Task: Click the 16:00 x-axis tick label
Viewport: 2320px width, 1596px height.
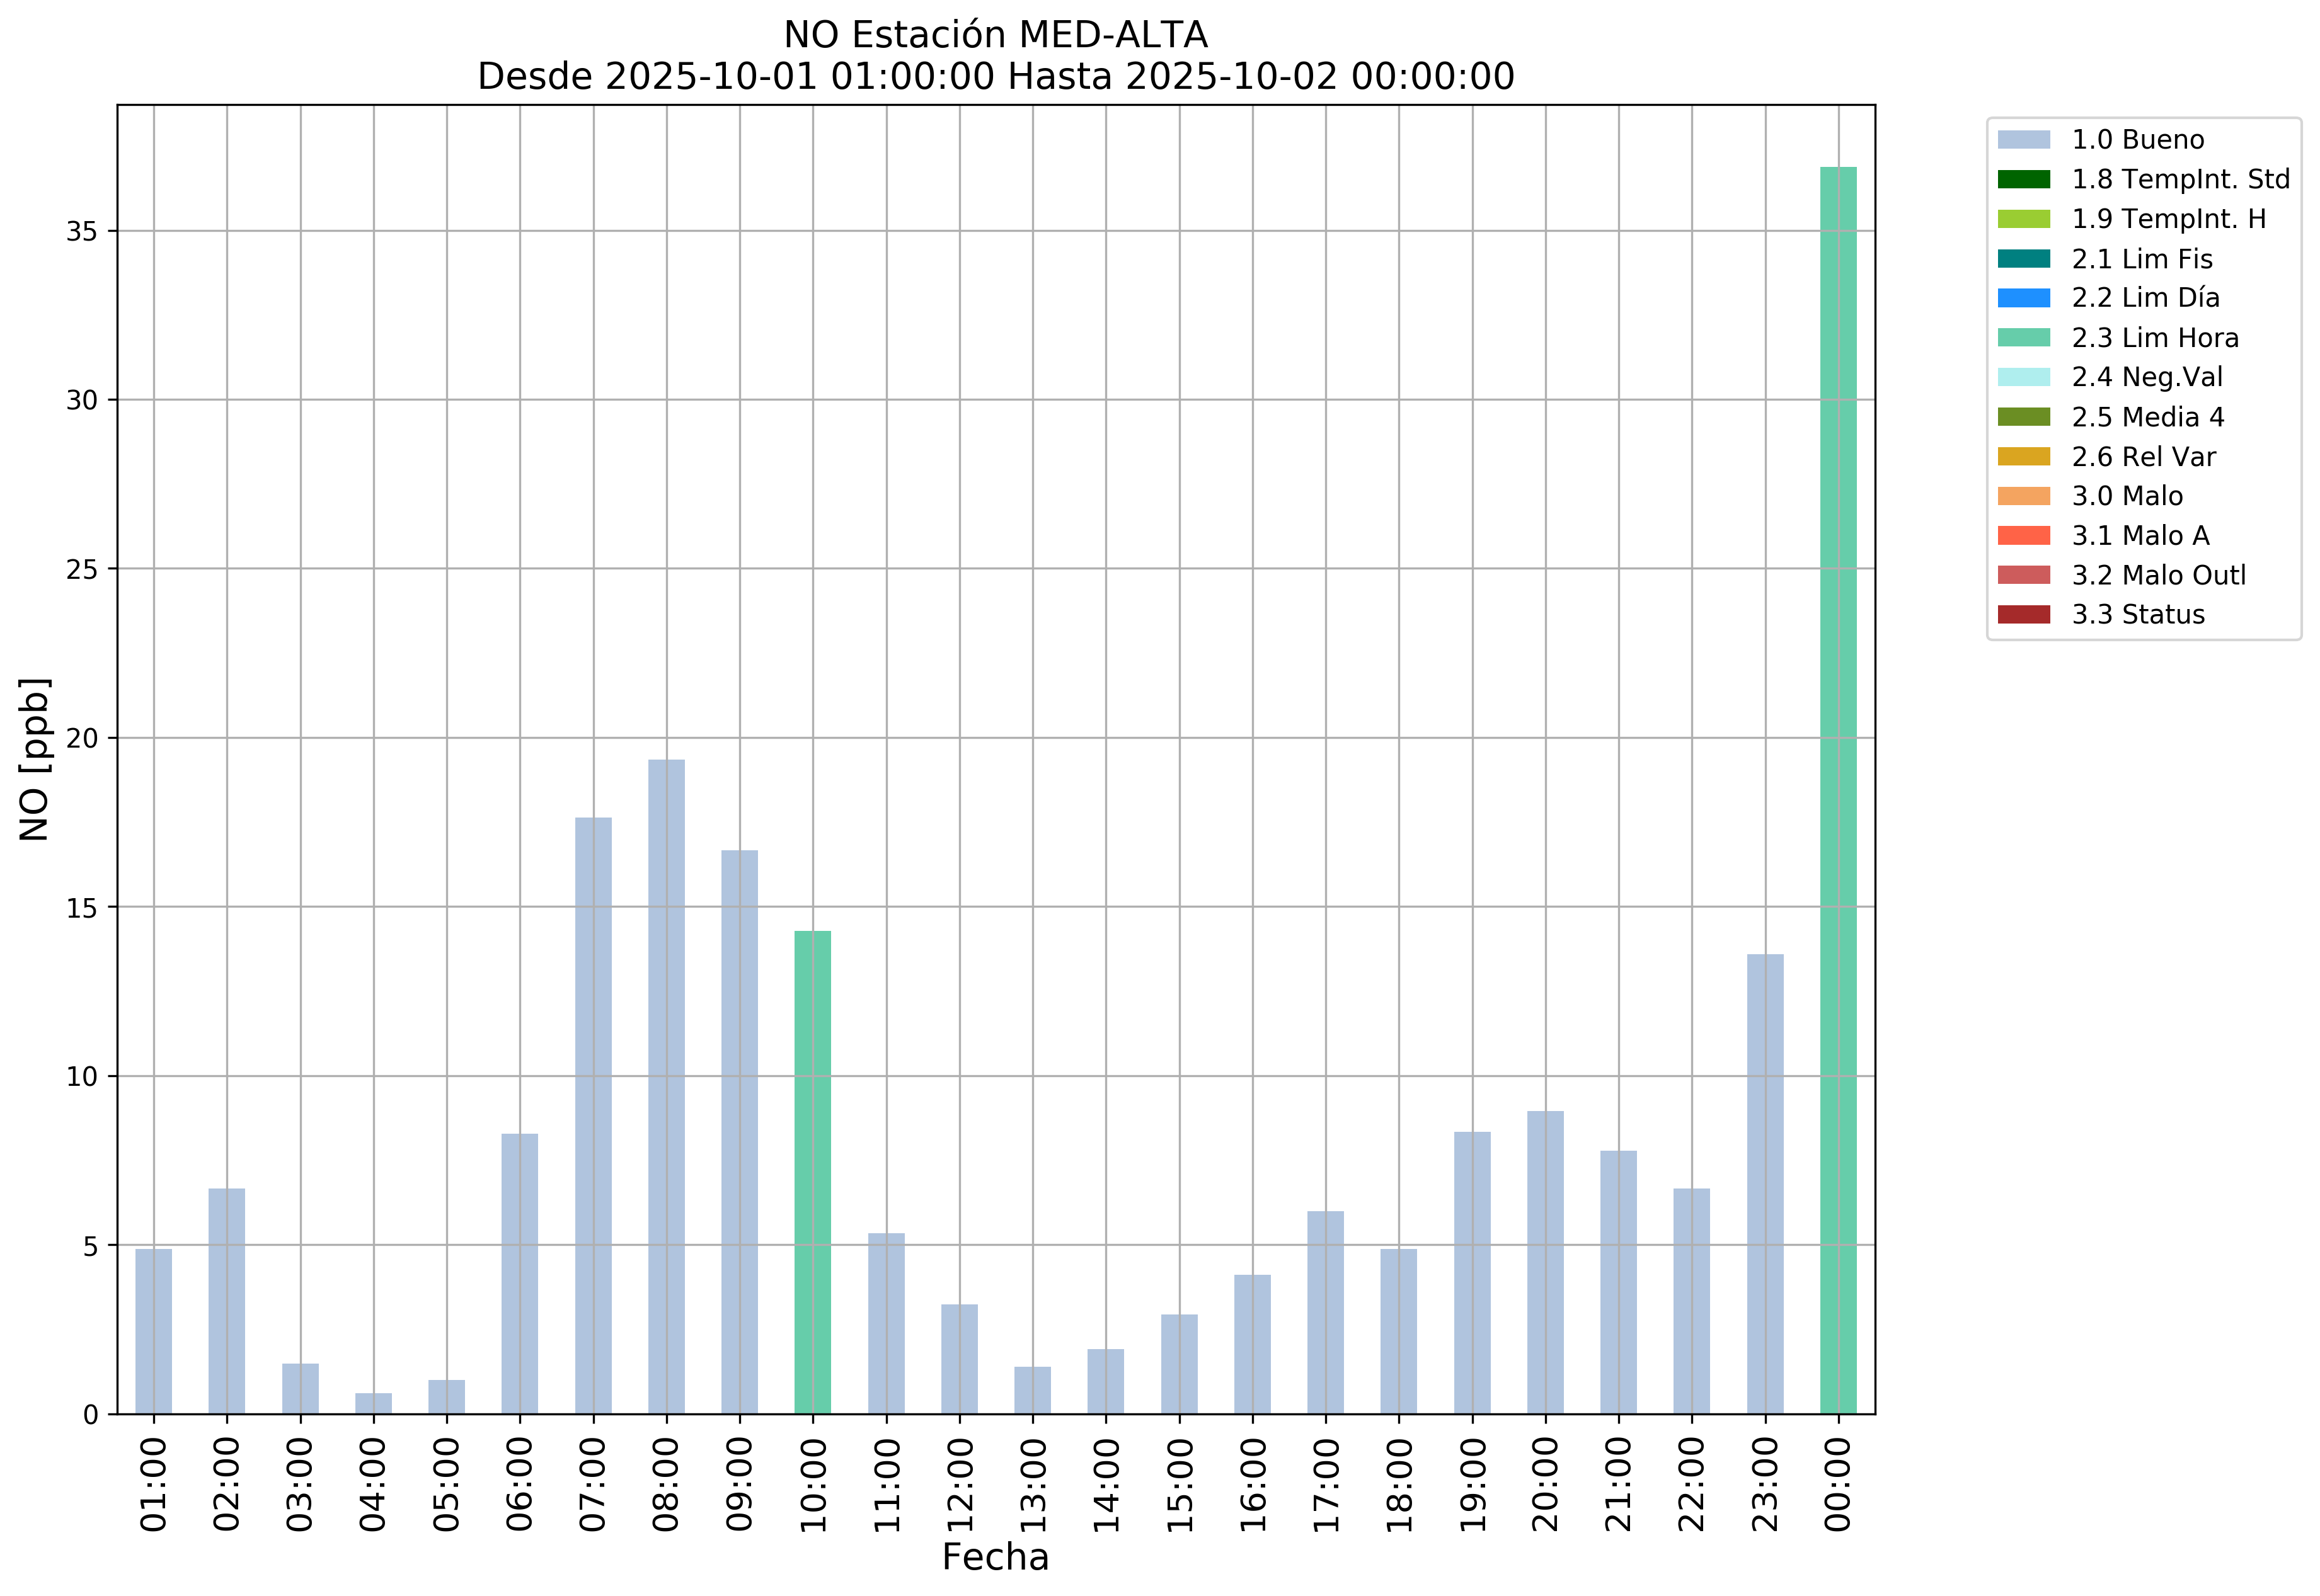Action: [x=1253, y=1484]
